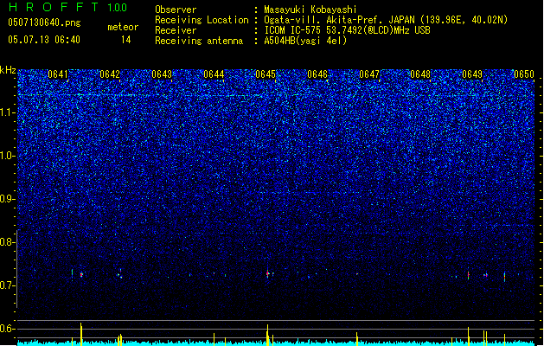
Task: Click the HROFFT program title
Action: click(54, 7)
